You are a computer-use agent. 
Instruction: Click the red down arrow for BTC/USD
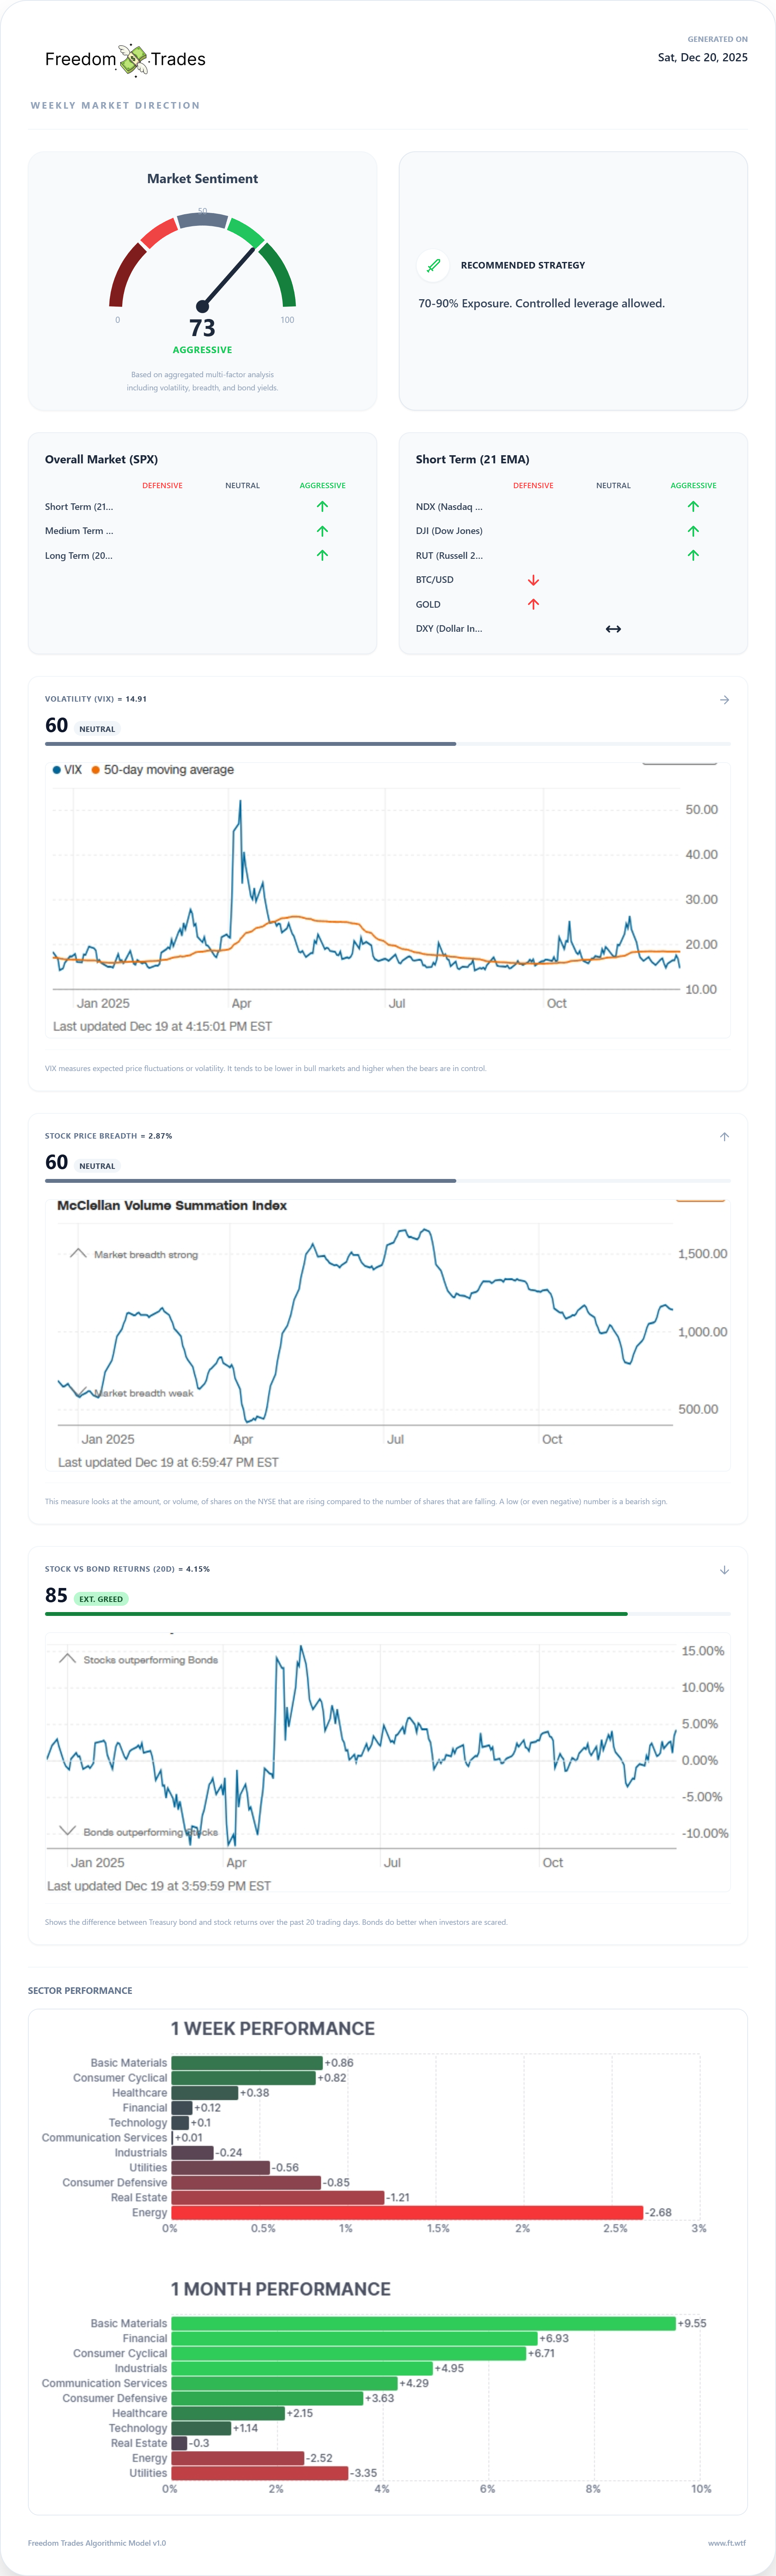tap(533, 580)
